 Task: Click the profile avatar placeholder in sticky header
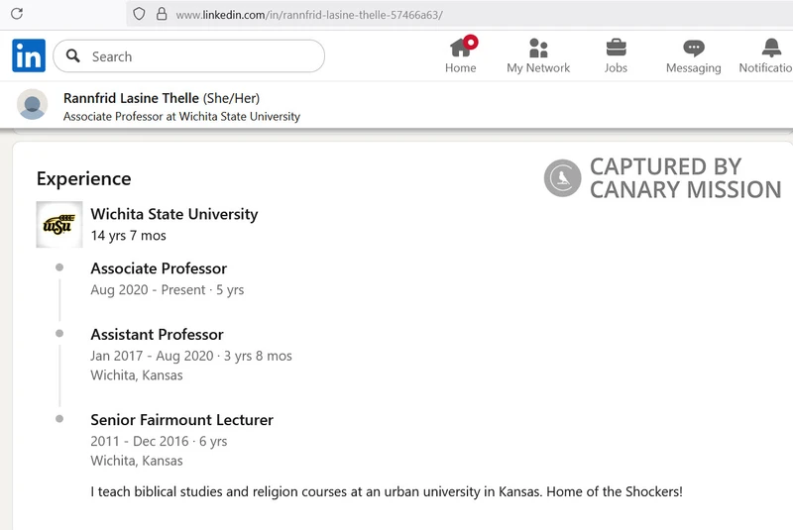[33, 104]
